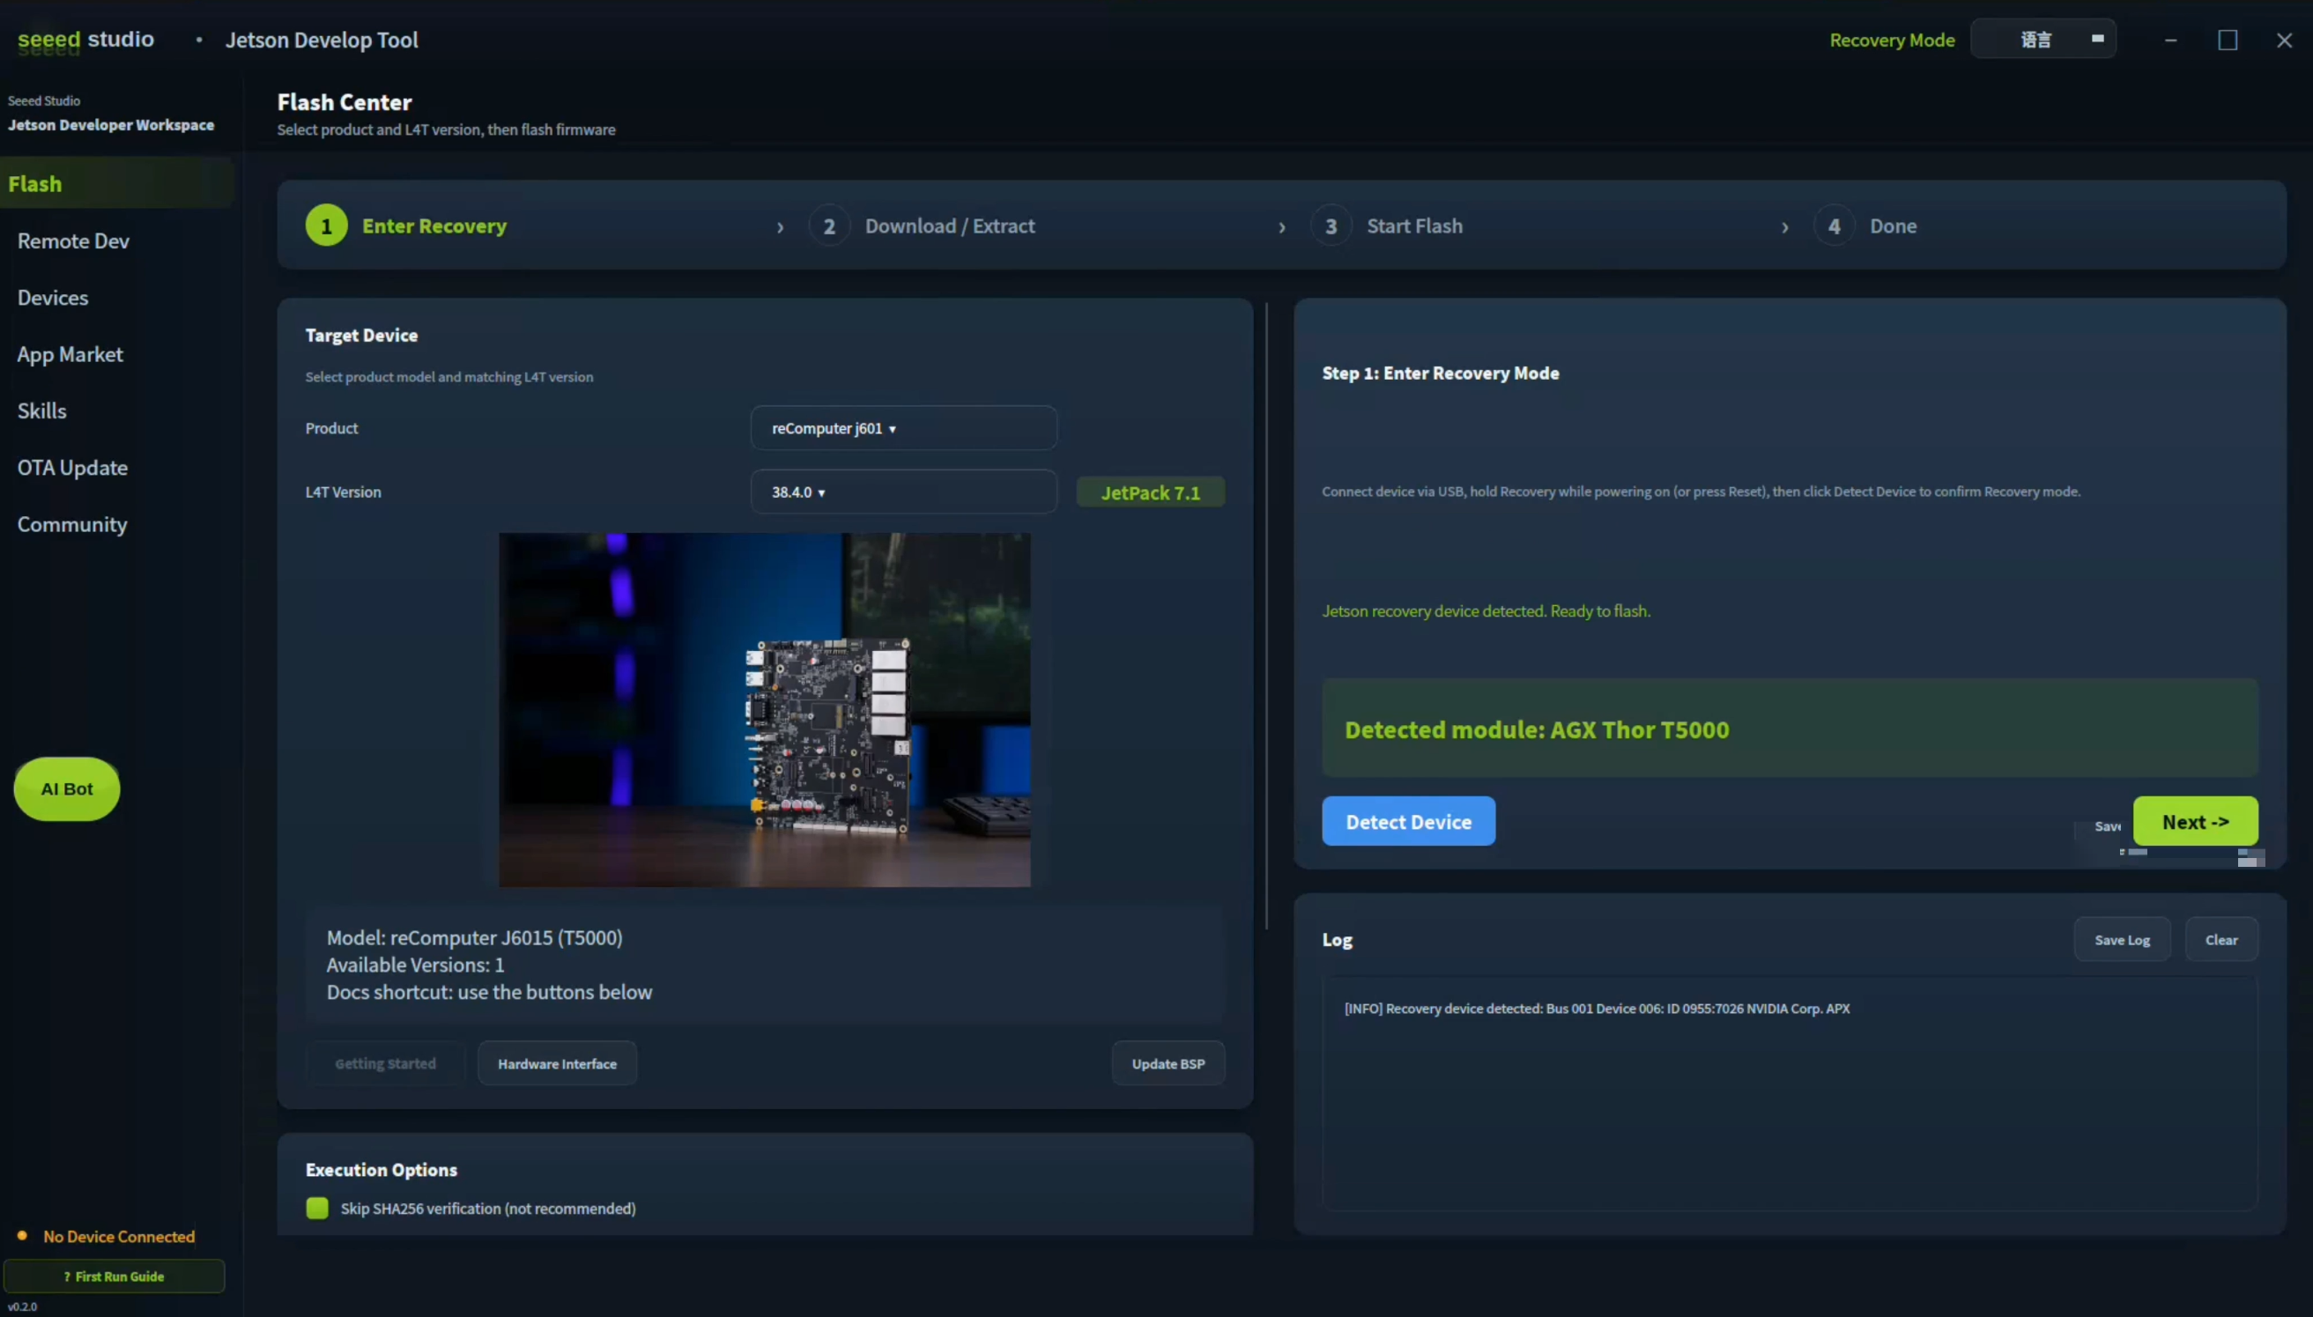Open the First Run Guide
The width and height of the screenshot is (2313, 1317).
point(114,1276)
